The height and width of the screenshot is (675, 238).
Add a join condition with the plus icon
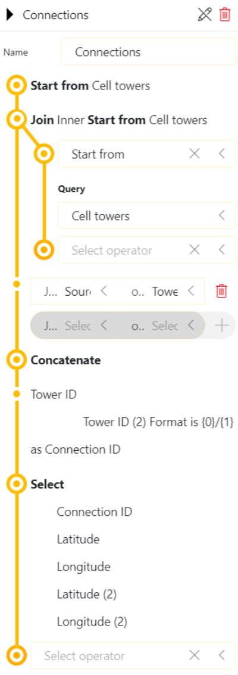tap(222, 326)
